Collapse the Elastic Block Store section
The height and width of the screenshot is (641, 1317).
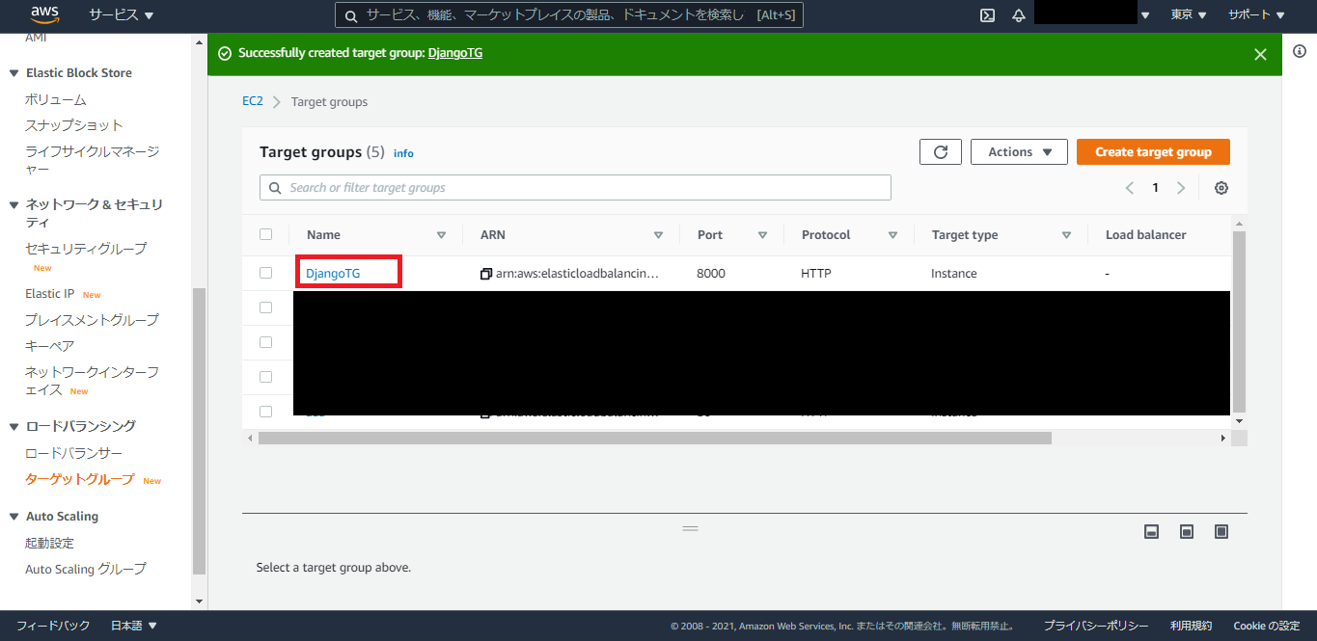tap(14, 73)
